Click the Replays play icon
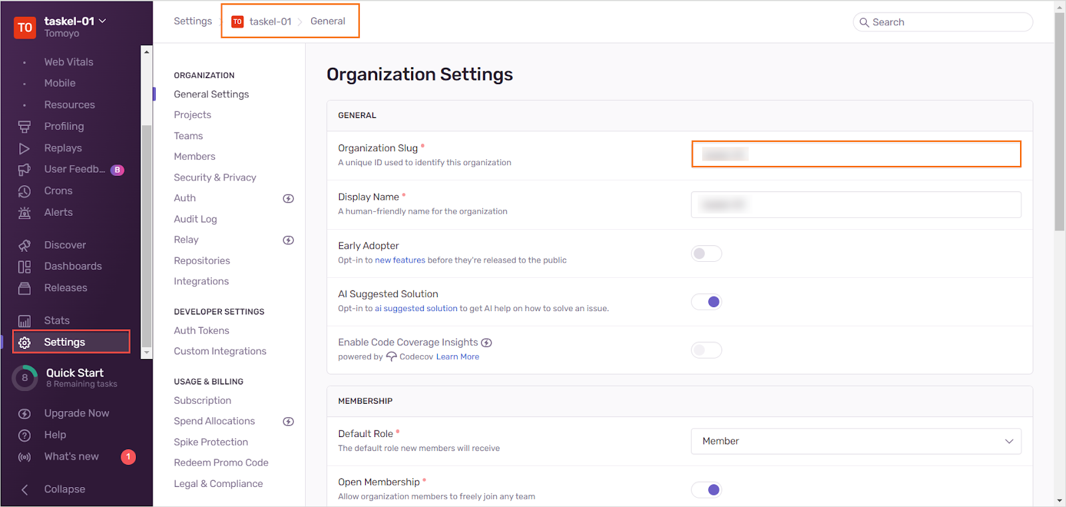This screenshot has width=1066, height=507. tap(25, 149)
